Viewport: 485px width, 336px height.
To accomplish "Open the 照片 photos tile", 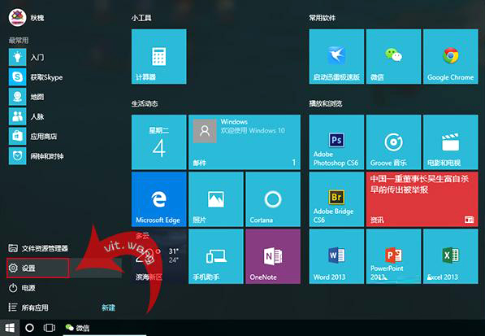I will tap(216, 199).
